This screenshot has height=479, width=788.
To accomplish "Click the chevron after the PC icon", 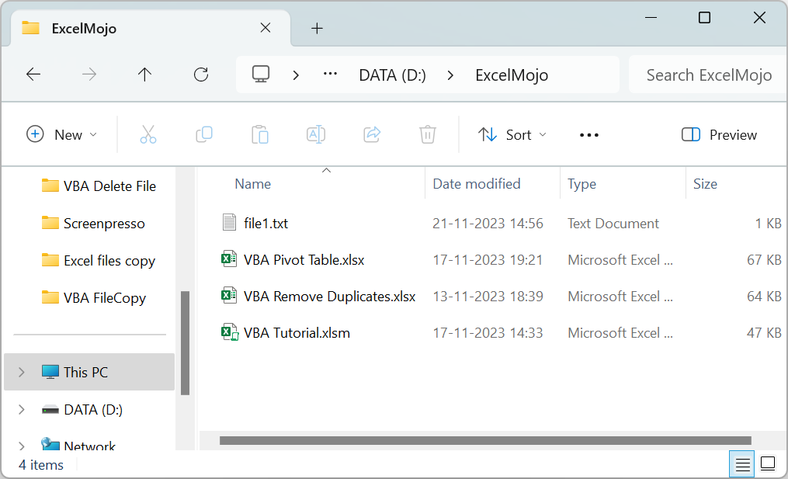I will click(x=296, y=75).
